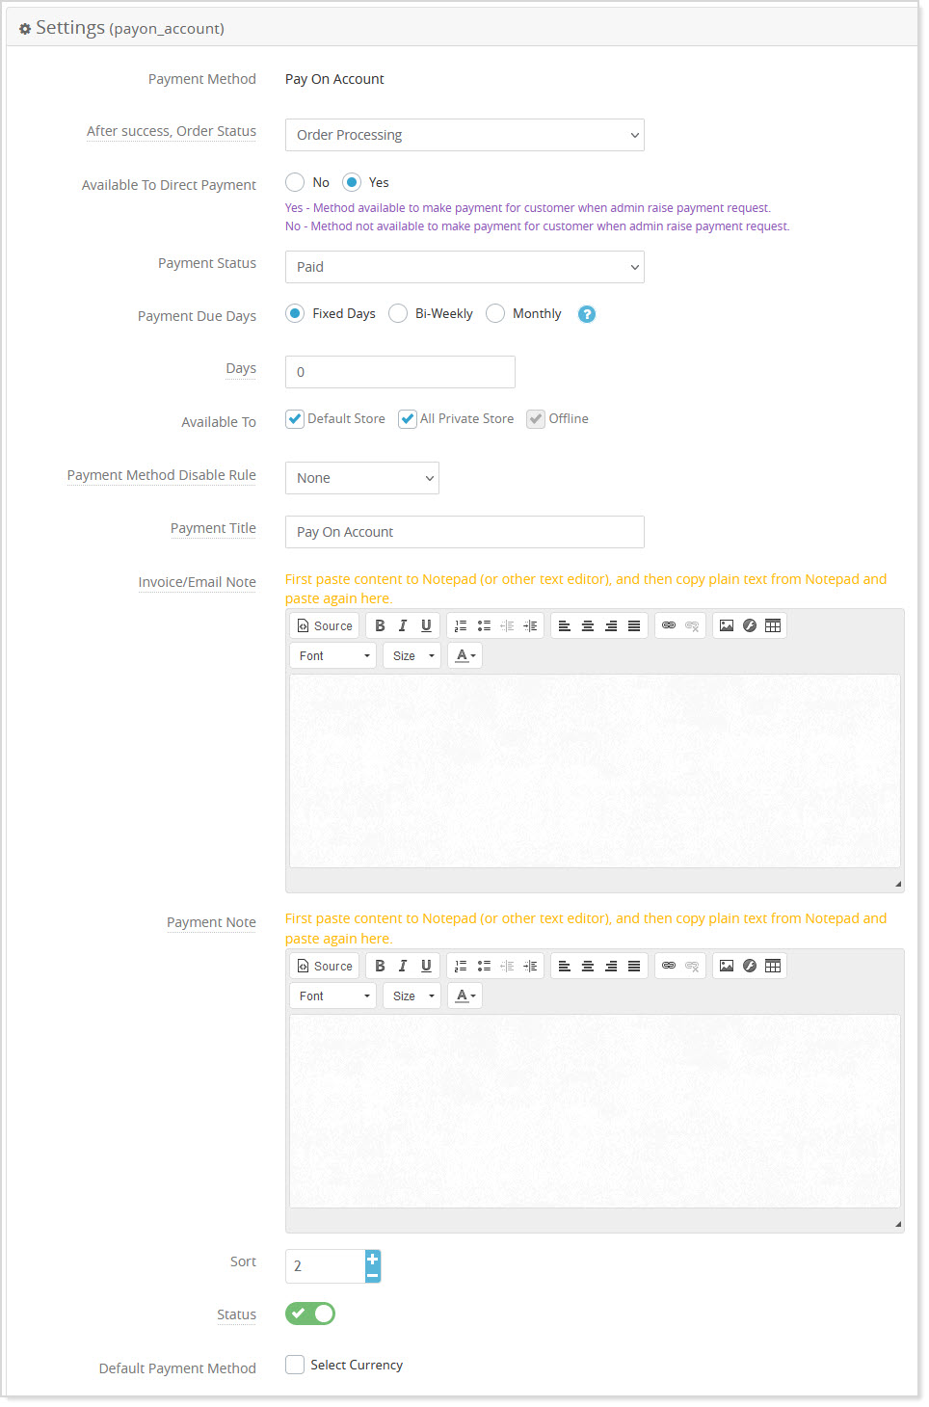This screenshot has height=1407, width=929.
Task: Insert an image in the Invoice/Email Note editor
Action: [x=726, y=624]
